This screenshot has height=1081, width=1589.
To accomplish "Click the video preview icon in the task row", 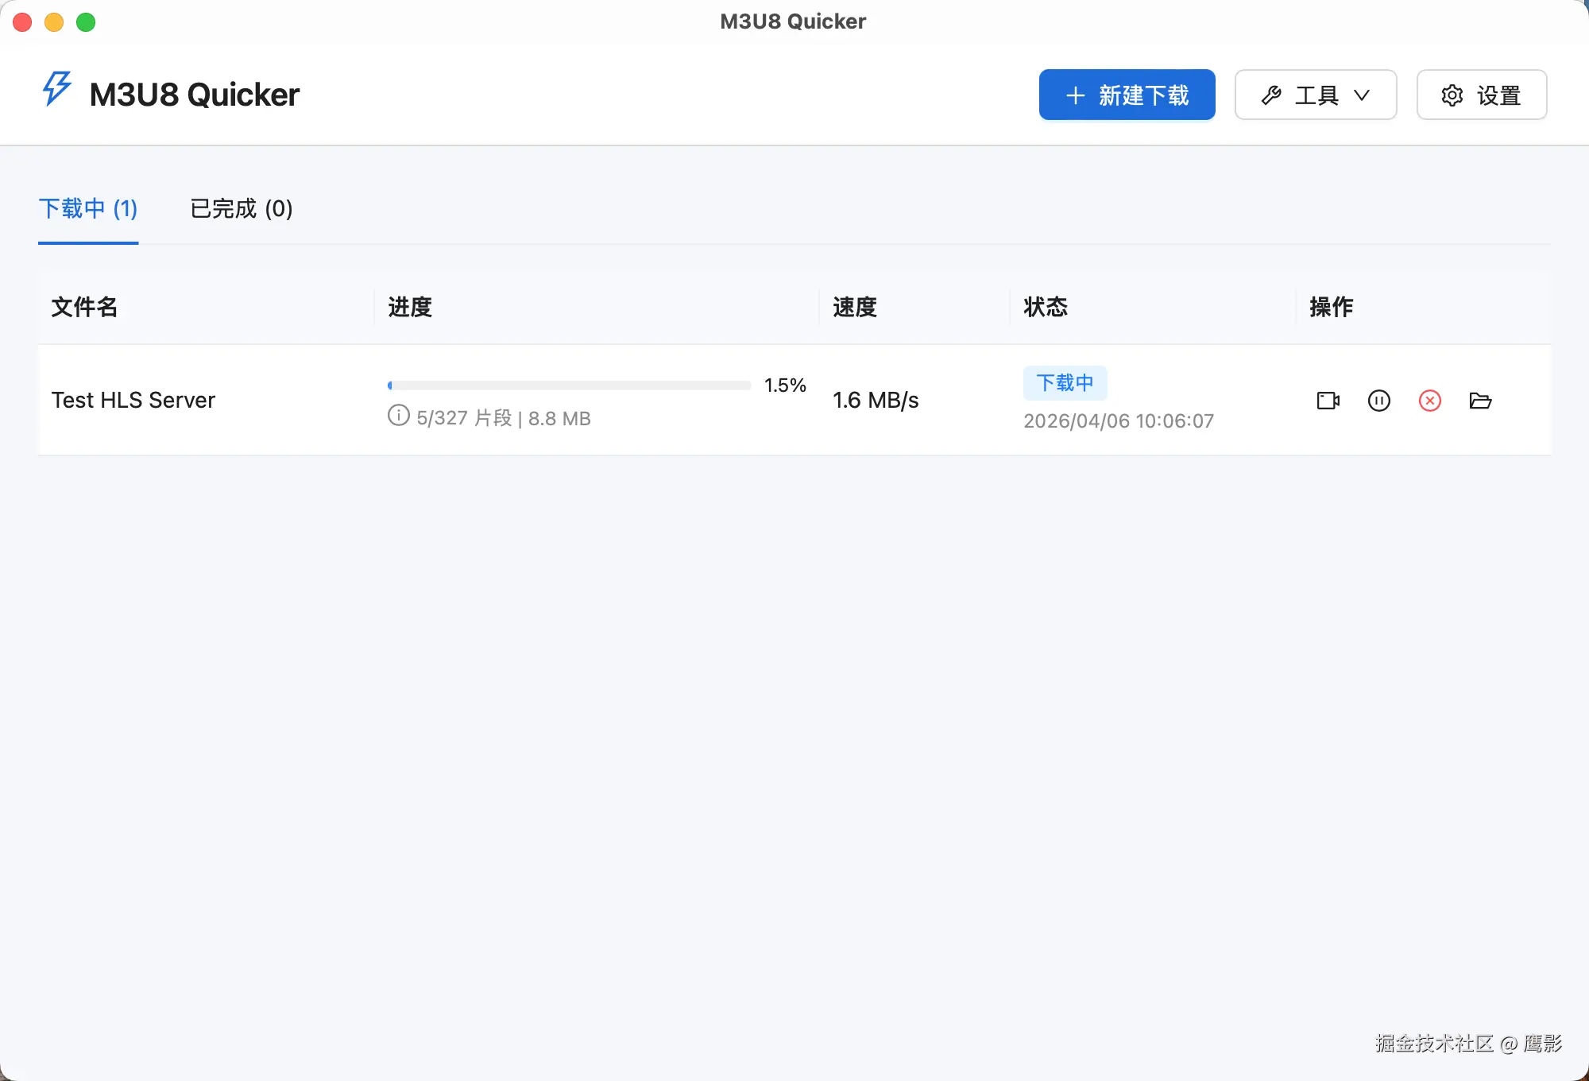I will point(1328,401).
